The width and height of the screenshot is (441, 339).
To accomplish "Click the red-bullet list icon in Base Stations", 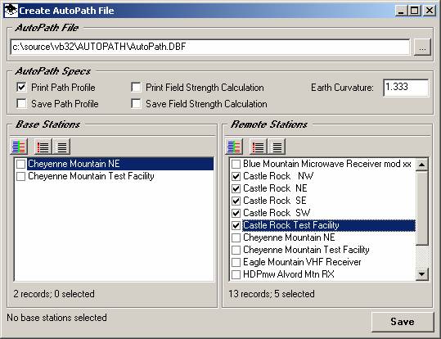I will coord(43,147).
